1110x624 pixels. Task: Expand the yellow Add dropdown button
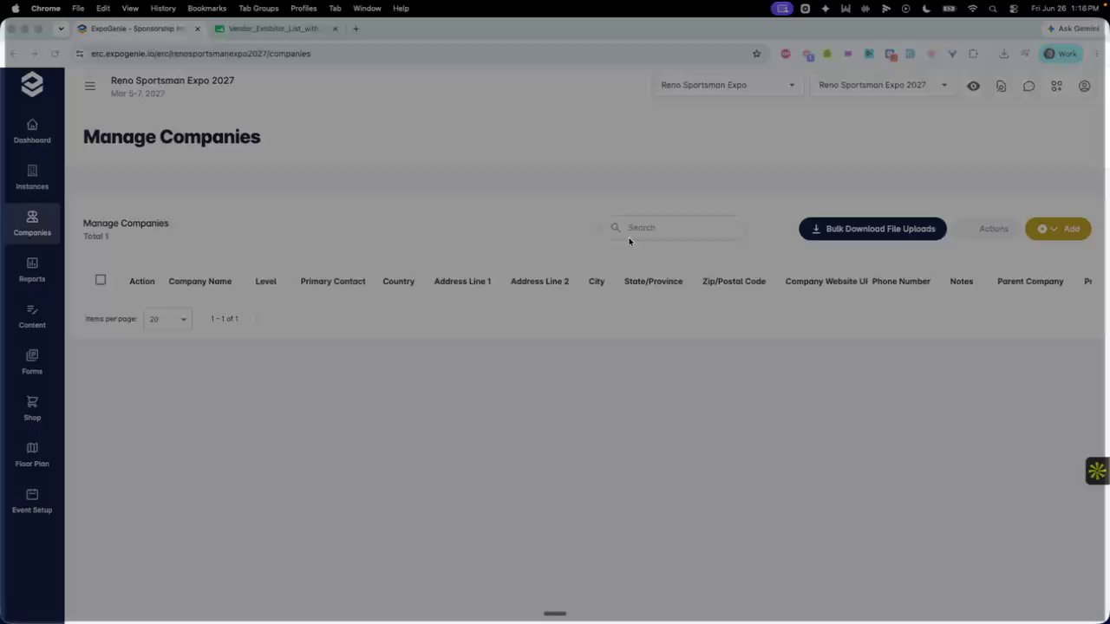click(x=1058, y=229)
